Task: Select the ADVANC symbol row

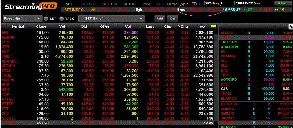Action: (x=107, y=61)
